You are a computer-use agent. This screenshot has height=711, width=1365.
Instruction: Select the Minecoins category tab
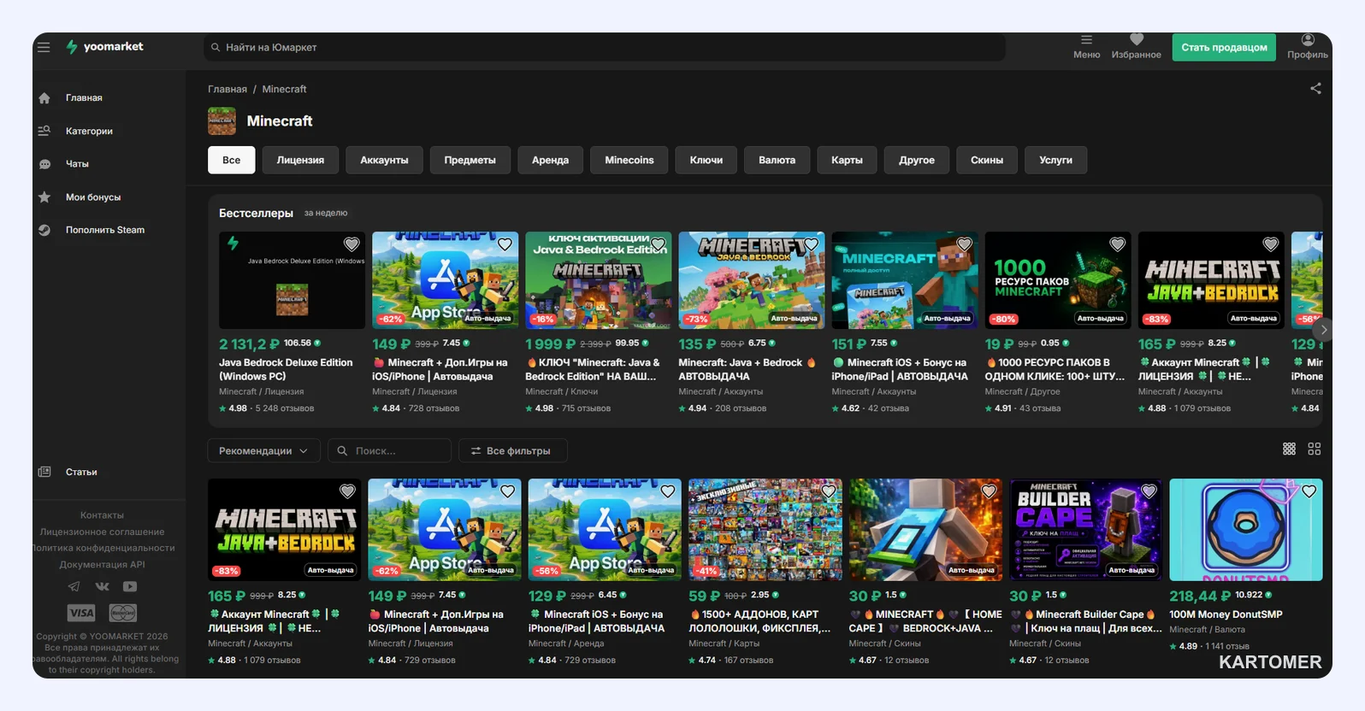(x=629, y=160)
